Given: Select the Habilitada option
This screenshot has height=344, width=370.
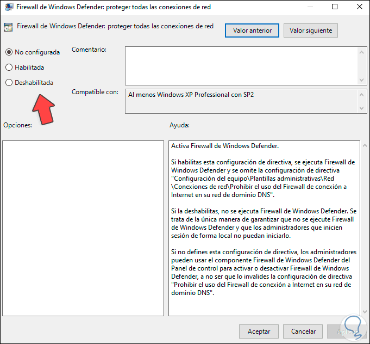Looking at the screenshot, I should coord(9,67).
